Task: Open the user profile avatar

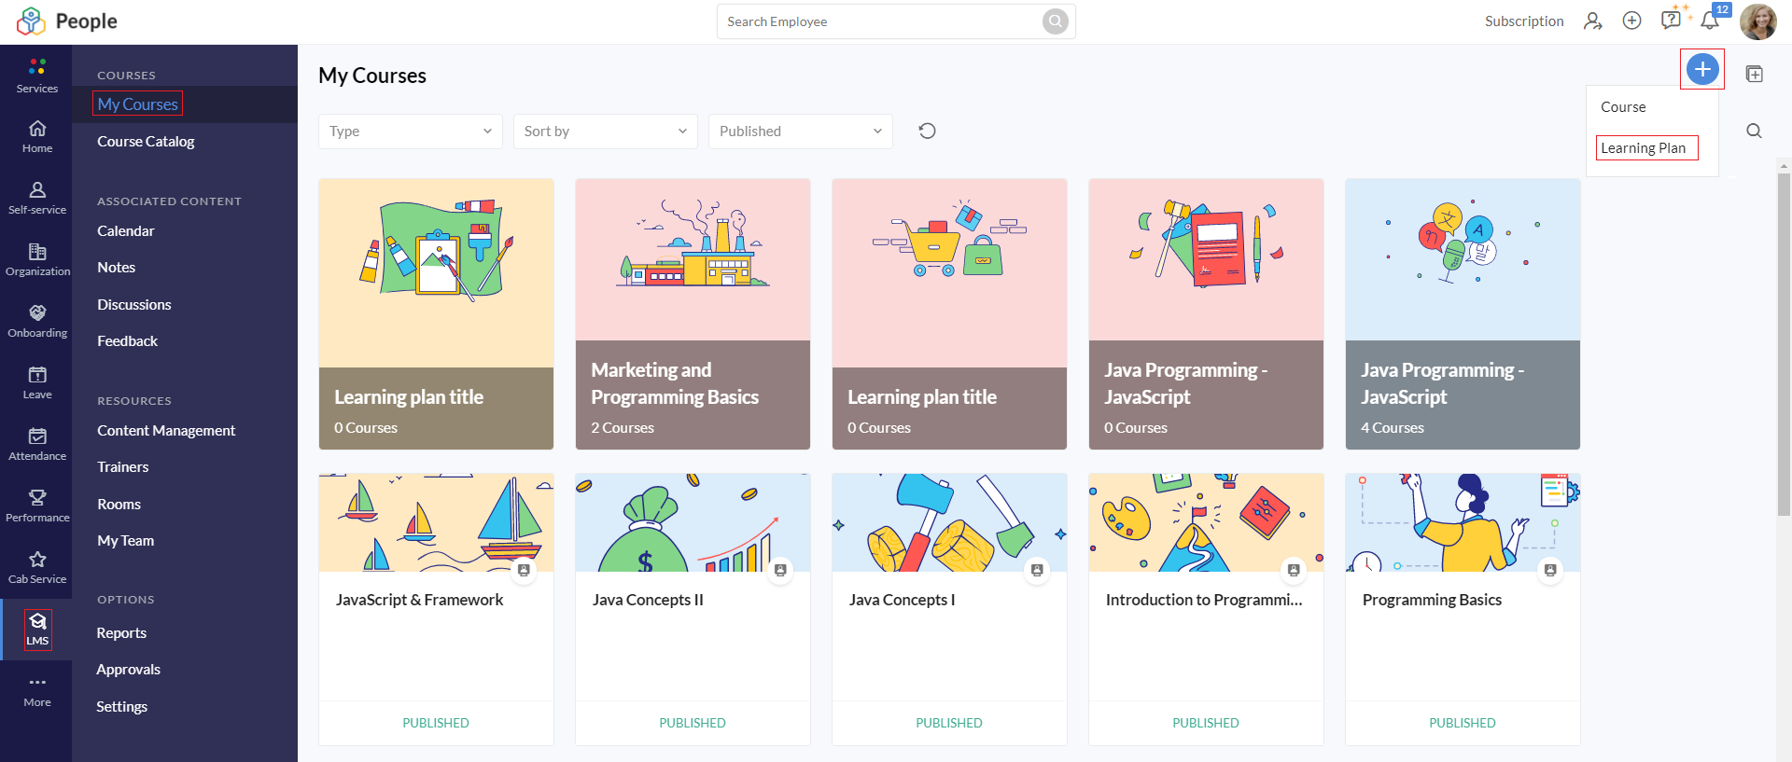Action: point(1758,21)
